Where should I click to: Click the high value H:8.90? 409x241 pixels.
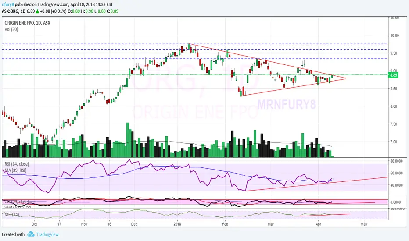[87, 11]
